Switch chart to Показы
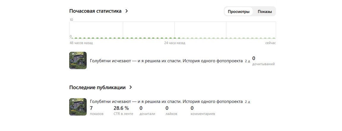The height and width of the screenshot is (131, 342). (265, 12)
